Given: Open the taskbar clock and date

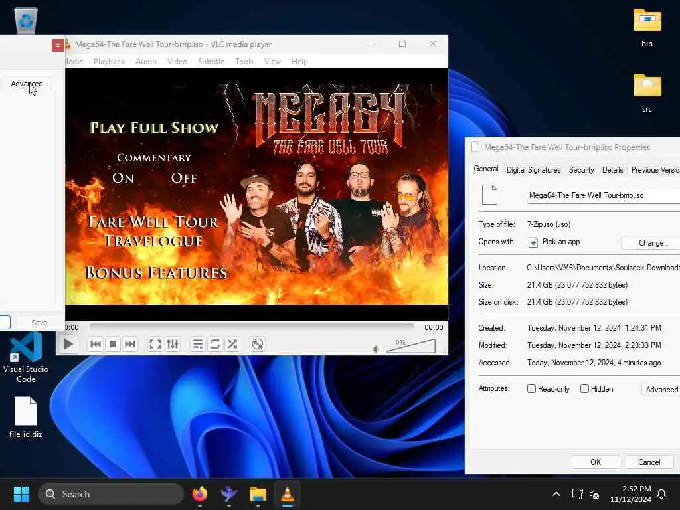Looking at the screenshot, I should 631,494.
